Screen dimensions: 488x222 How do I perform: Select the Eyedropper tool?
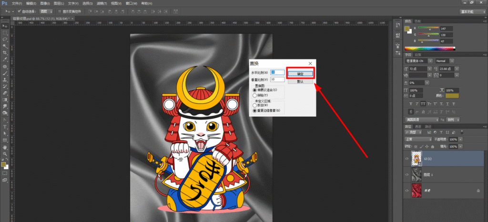pyautogui.click(x=5, y=59)
